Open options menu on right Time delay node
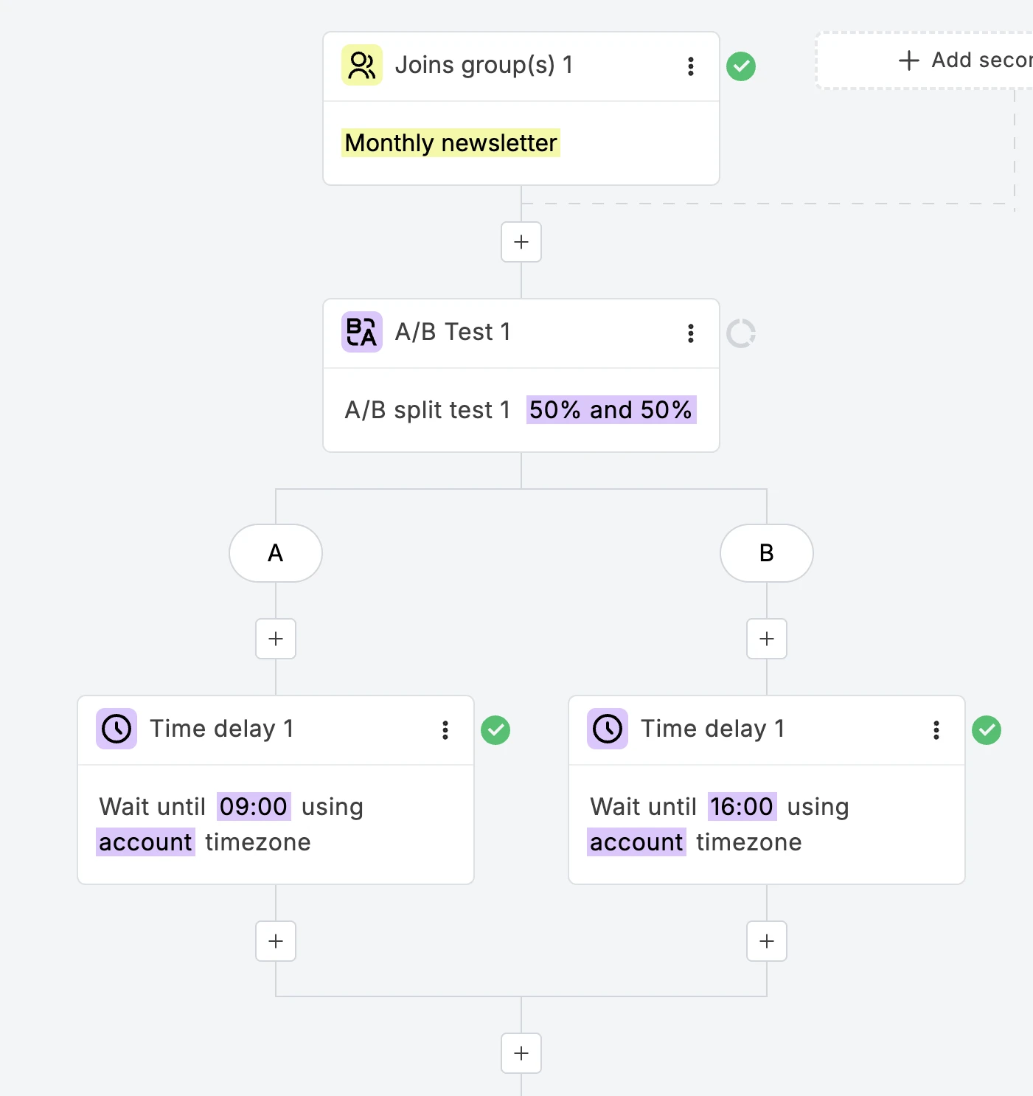 coord(936,729)
